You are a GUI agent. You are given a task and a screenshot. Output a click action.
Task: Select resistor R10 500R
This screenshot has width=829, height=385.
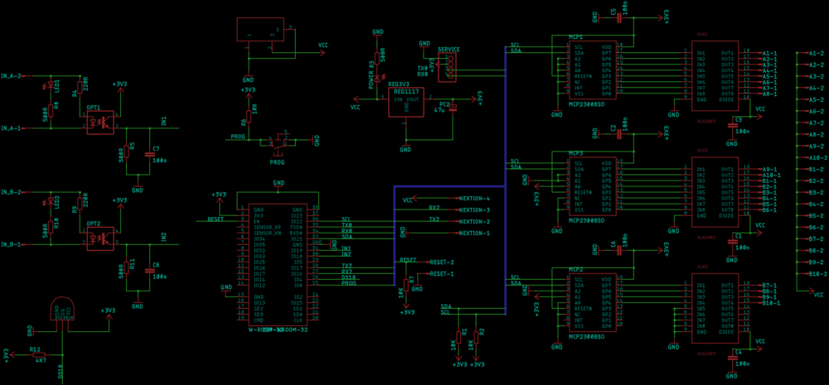pos(51,227)
